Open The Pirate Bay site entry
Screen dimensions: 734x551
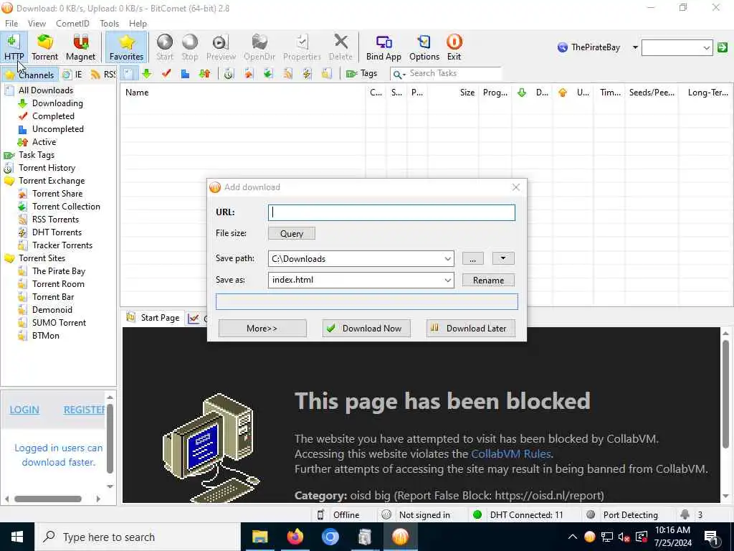(59, 270)
